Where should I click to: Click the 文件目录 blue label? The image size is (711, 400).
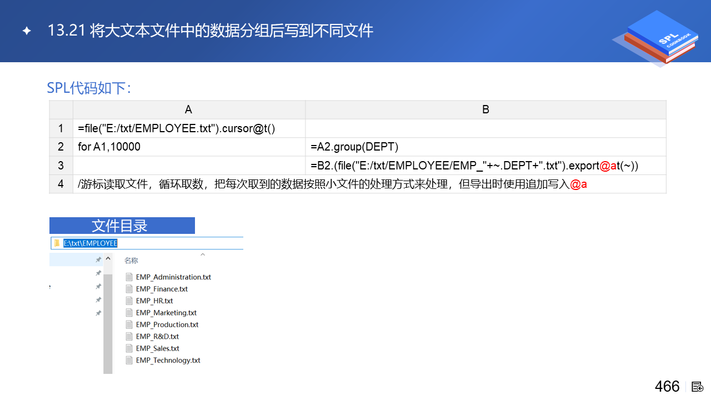coord(122,226)
